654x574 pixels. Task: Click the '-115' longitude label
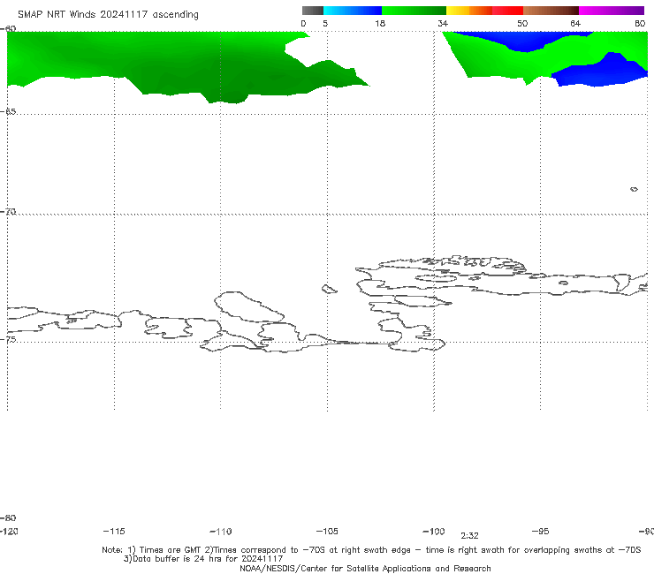114,532
